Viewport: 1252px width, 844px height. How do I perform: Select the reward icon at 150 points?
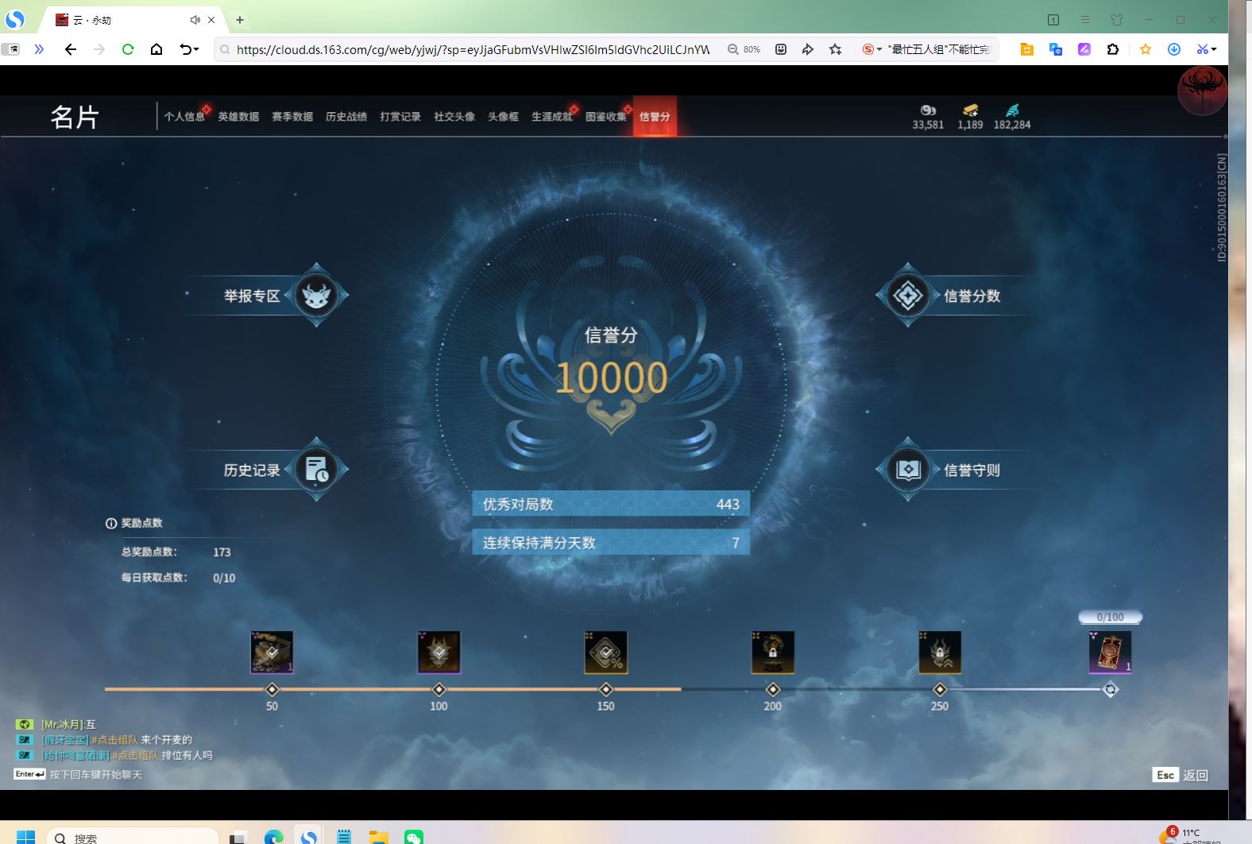point(606,652)
